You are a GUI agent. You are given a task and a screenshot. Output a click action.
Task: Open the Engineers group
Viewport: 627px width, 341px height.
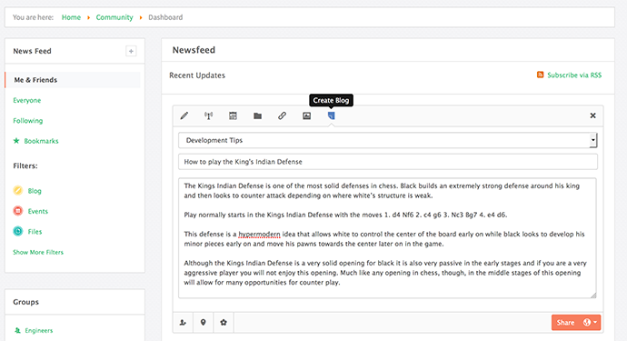(x=39, y=330)
